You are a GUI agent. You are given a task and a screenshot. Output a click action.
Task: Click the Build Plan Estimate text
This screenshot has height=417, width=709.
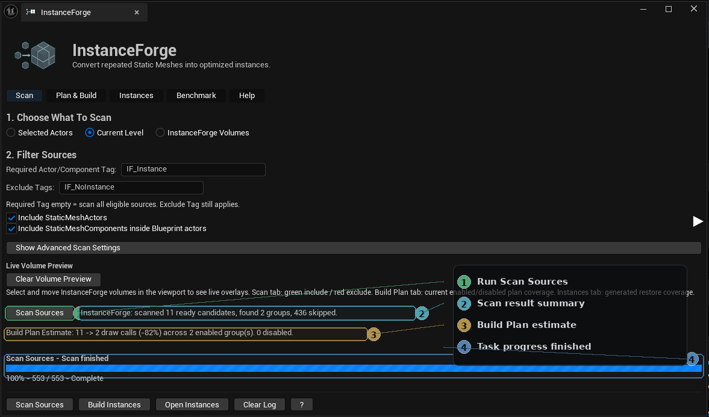pyautogui.click(x=149, y=333)
